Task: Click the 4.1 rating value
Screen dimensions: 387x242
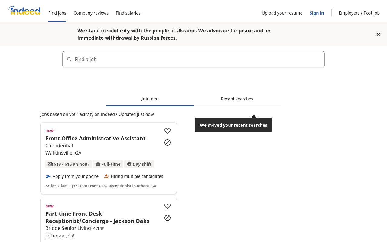Action: point(96,228)
